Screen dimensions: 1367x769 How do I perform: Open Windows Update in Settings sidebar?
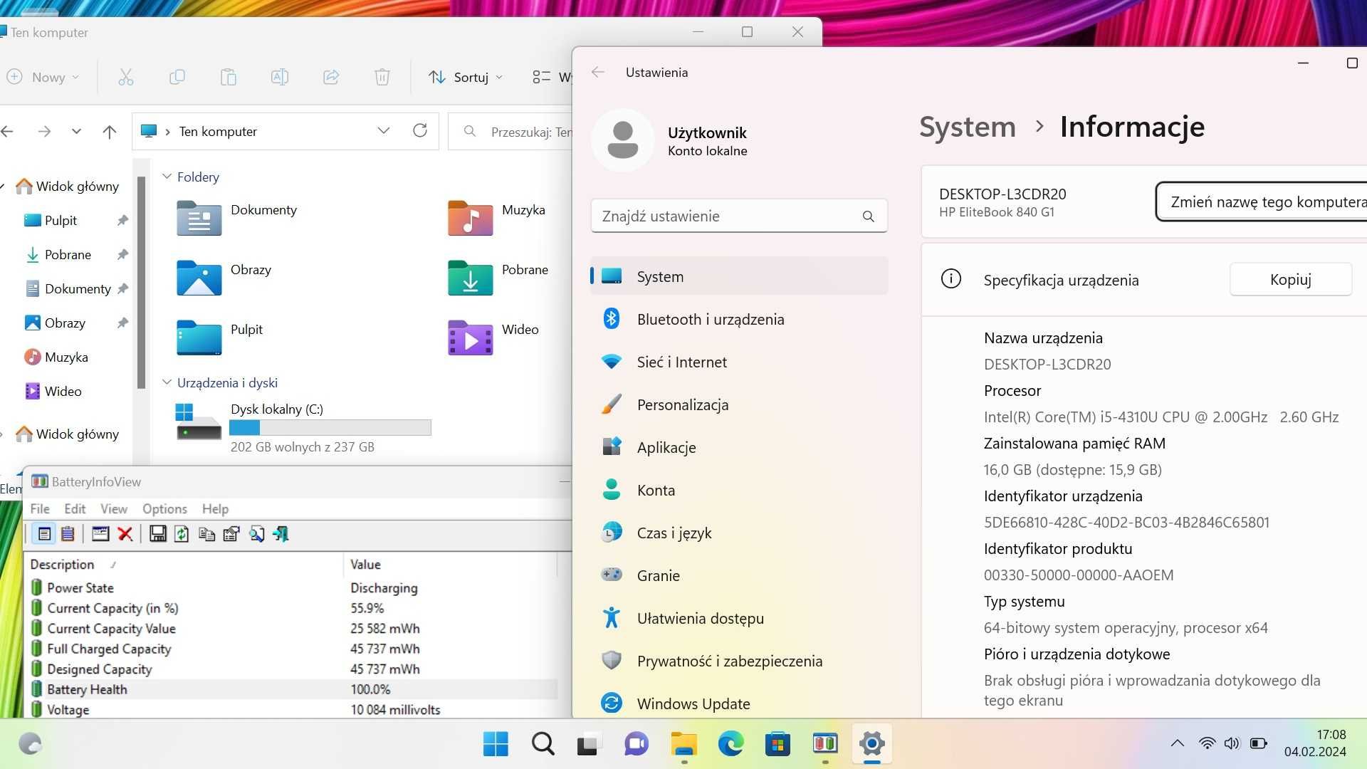(739, 703)
